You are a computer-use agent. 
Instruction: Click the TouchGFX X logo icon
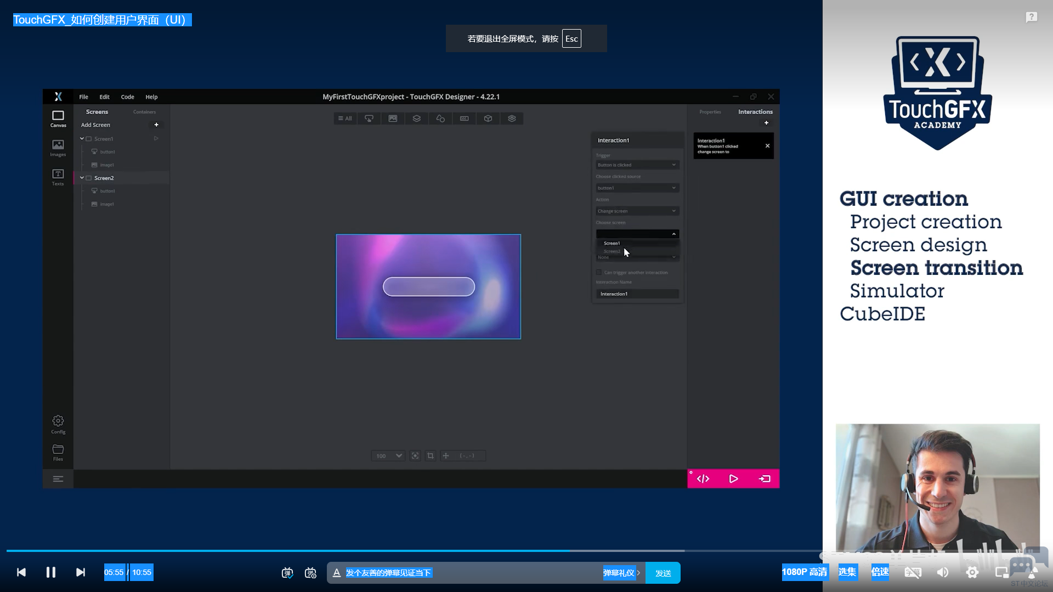58,97
